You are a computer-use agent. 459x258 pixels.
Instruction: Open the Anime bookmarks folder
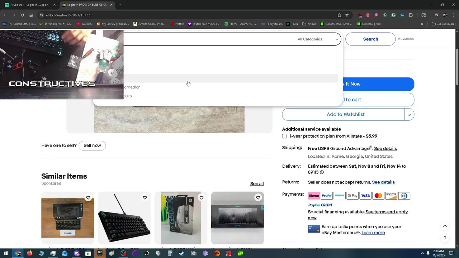click(x=309, y=24)
